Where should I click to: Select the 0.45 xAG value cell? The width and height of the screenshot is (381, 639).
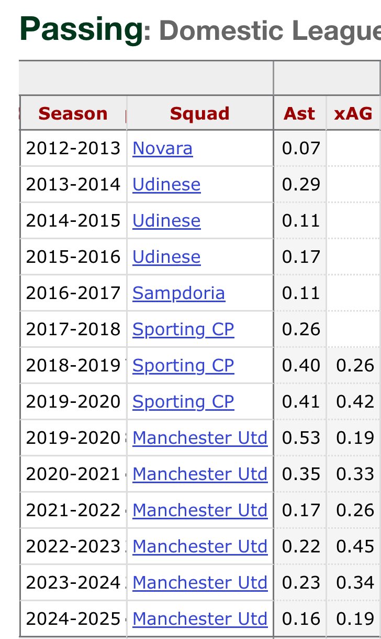point(354,547)
